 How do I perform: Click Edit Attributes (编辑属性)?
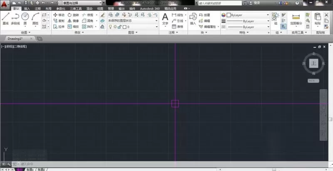(x=208, y=27)
